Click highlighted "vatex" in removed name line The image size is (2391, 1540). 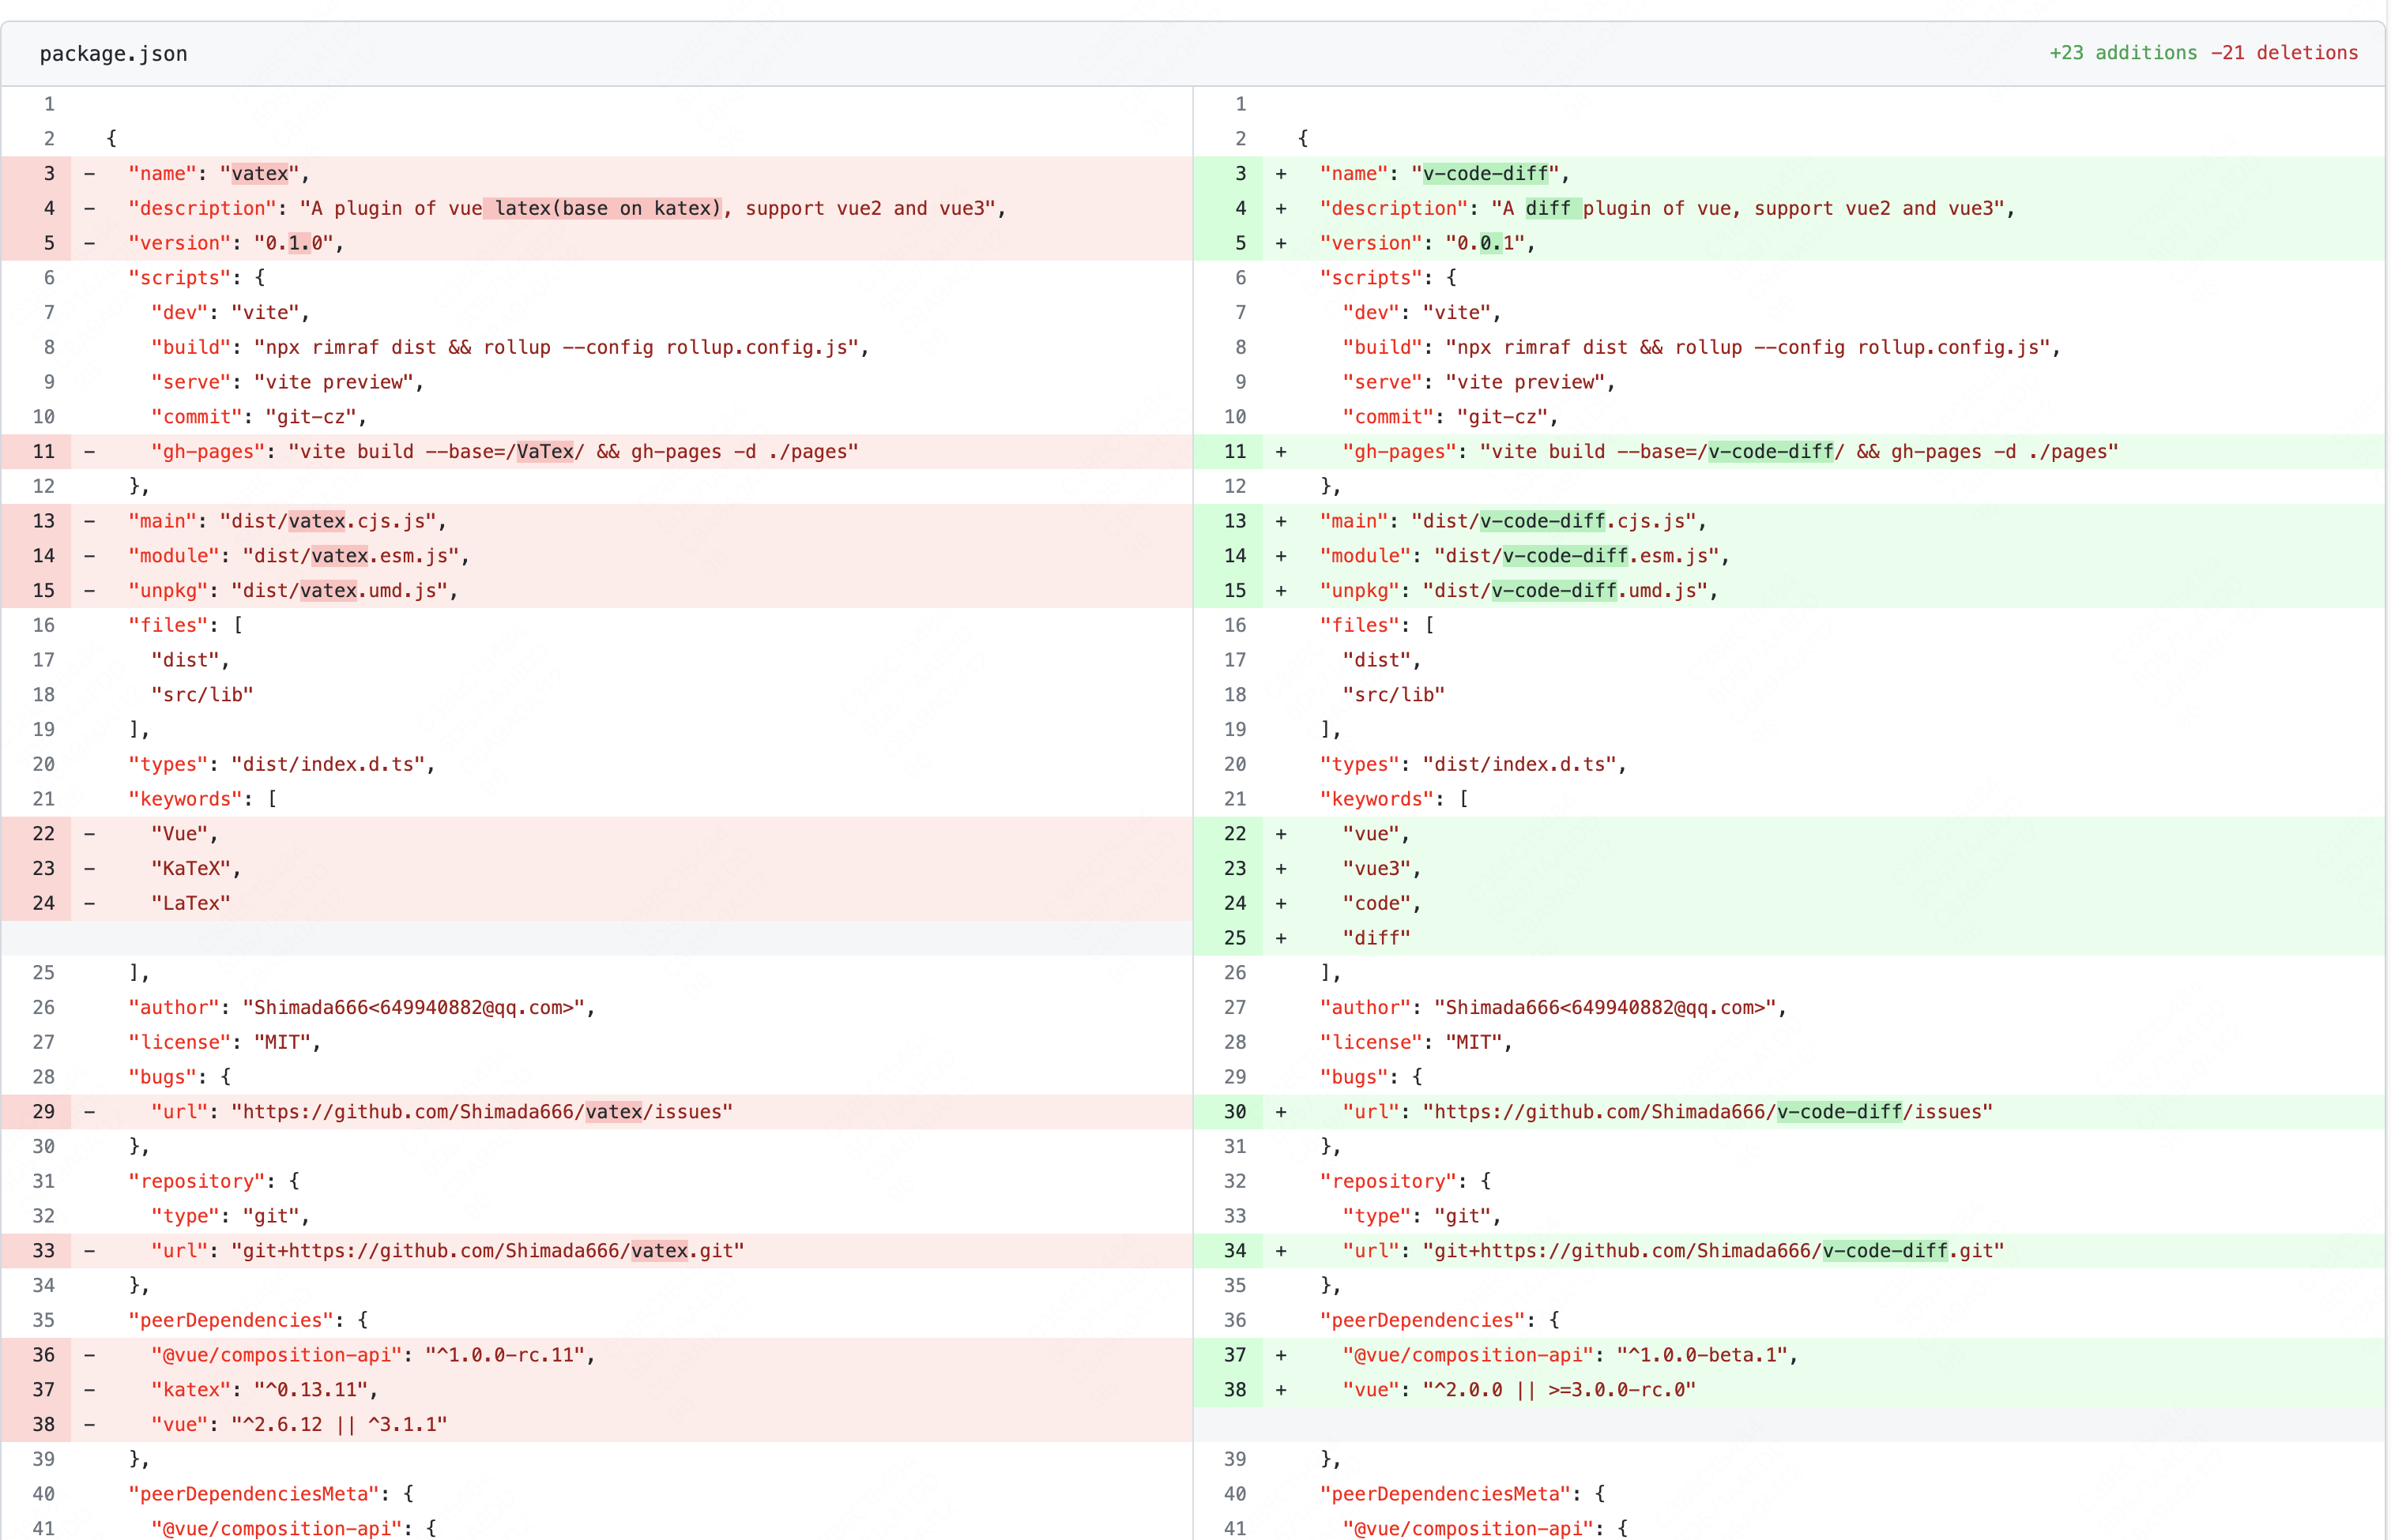260,174
